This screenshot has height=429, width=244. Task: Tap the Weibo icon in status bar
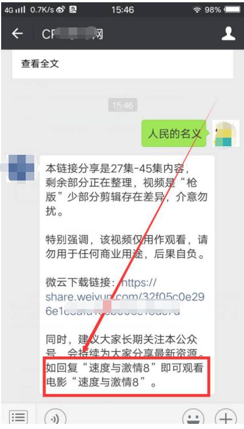[x=61, y=10]
